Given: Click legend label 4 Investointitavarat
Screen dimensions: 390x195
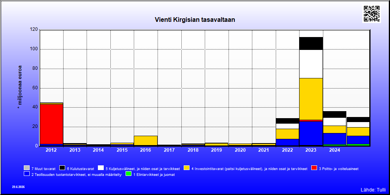Looking at the screenshot, I should [250, 168].
